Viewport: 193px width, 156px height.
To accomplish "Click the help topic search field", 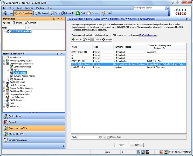I will pos(149,8).
